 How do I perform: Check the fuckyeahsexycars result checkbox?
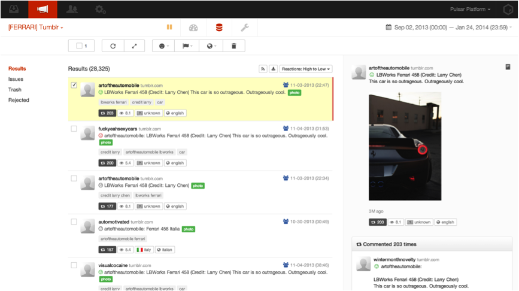pos(74,129)
